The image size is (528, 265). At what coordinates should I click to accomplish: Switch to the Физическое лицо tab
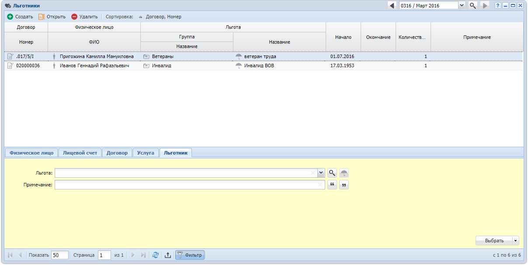coord(31,153)
